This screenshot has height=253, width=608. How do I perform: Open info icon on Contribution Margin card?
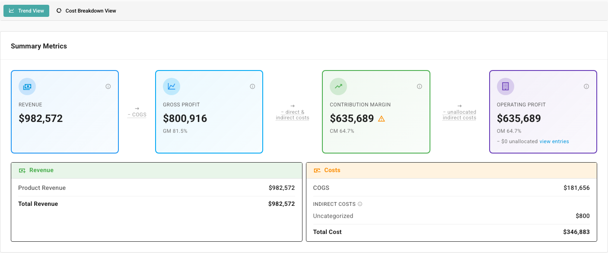[x=419, y=86]
